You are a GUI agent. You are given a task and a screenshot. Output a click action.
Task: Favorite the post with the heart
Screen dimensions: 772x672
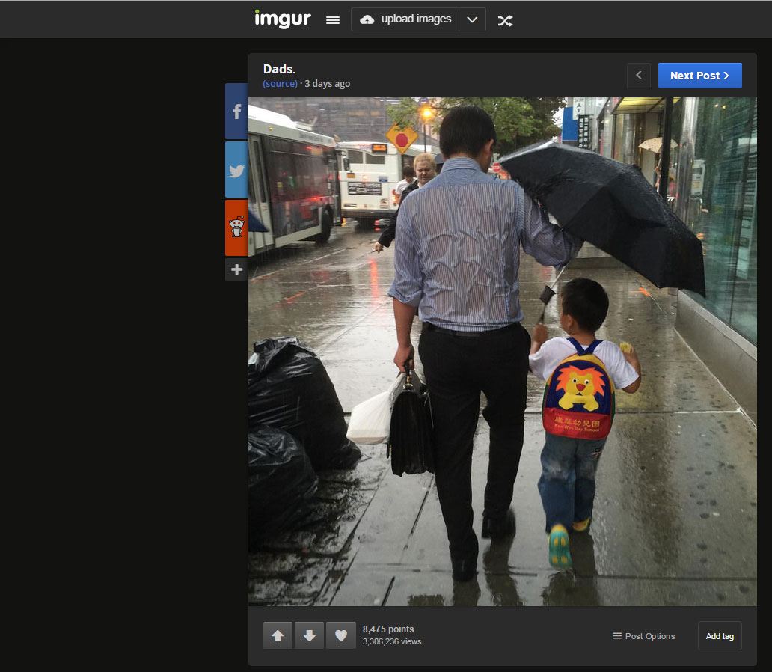[x=341, y=635]
